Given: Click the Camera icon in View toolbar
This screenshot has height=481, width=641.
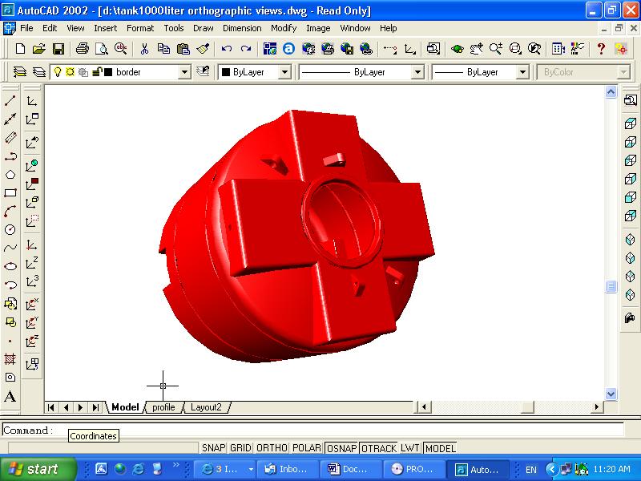Looking at the screenshot, I should (x=630, y=317).
